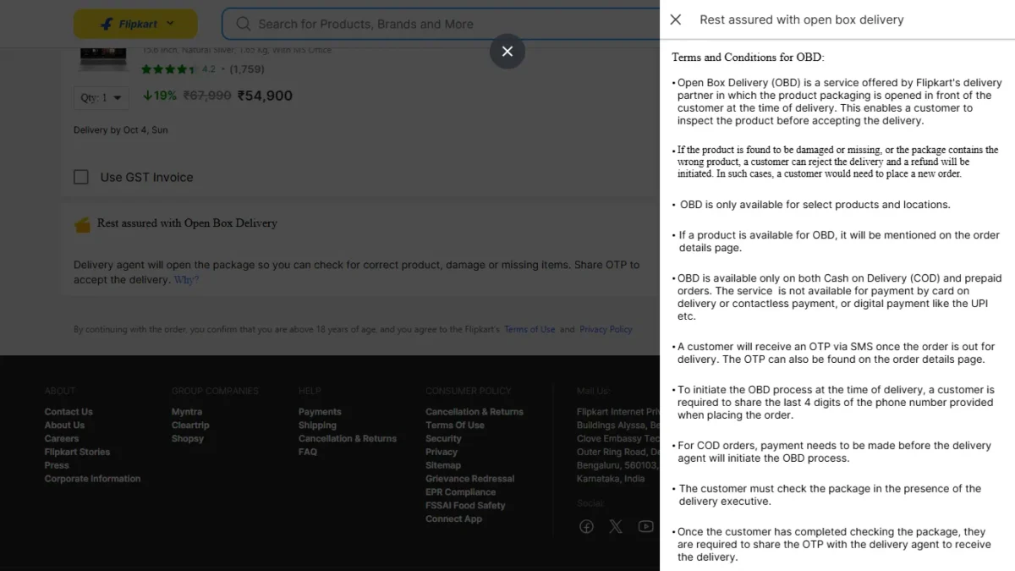Open FAQ footer link
The height and width of the screenshot is (571, 1015).
click(x=308, y=452)
